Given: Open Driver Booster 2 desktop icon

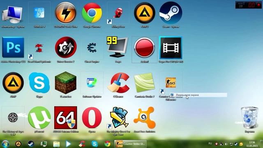Looking at the screenshot, I should coord(66,50).
